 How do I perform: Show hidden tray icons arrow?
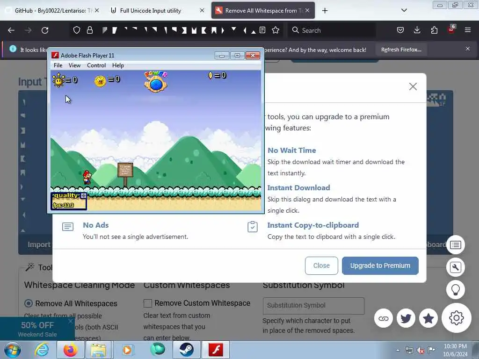(x=398, y=351)
